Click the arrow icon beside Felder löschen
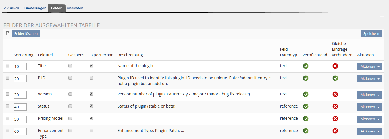Viewport: 389px width, 139px height. [8, 33]
